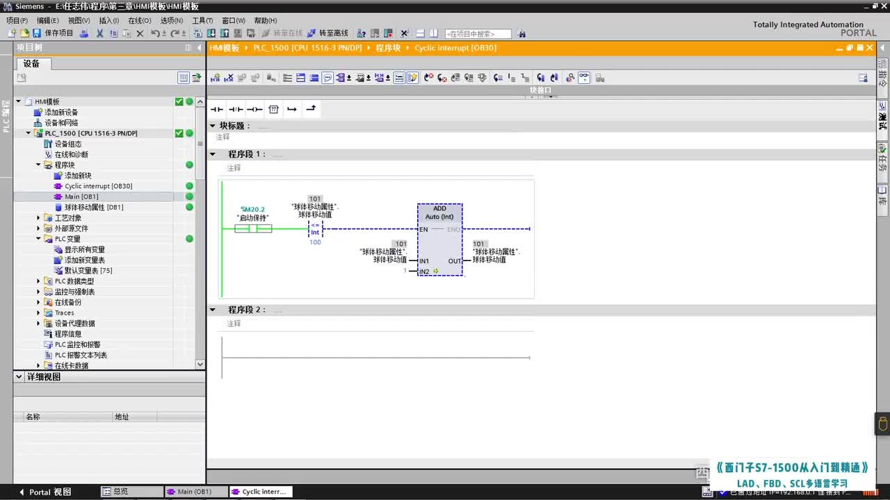Click the open project folder icon
This screenshot has width=890, height=500.
(x=24, y=33)
